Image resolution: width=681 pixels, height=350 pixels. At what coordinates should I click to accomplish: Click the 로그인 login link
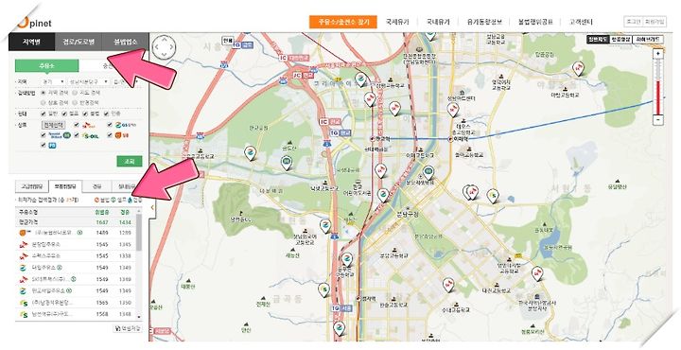click(633, 21)
